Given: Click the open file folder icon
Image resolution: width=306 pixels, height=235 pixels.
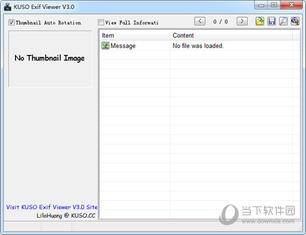Looking at the screenshot, I should pos(260,21).
